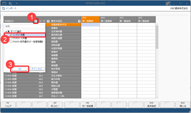Click 第一営業部 cell in the 従業員給料手当 row
Image resolution: width=191 pixels, height=113 pixels.
click(x=90, y=25)
